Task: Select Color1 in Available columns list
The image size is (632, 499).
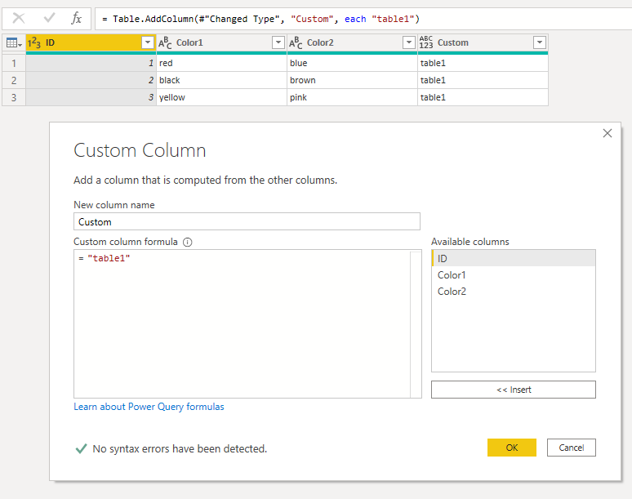Action: coord(514,275)
